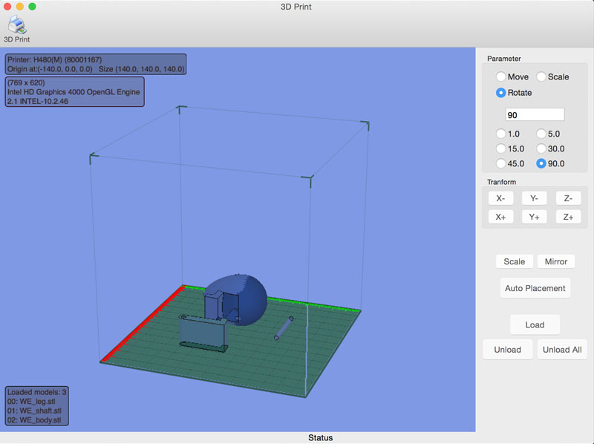The height and width of the screenshot is (444, 594).
Task: Choose the 45.0 increment option
Action: click(x=500, y=163)
